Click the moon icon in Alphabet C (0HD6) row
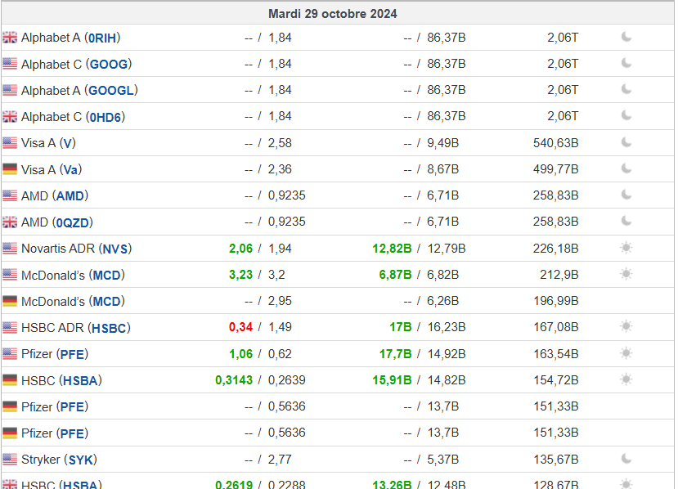The image size is (678, 489). click(626, 116)
